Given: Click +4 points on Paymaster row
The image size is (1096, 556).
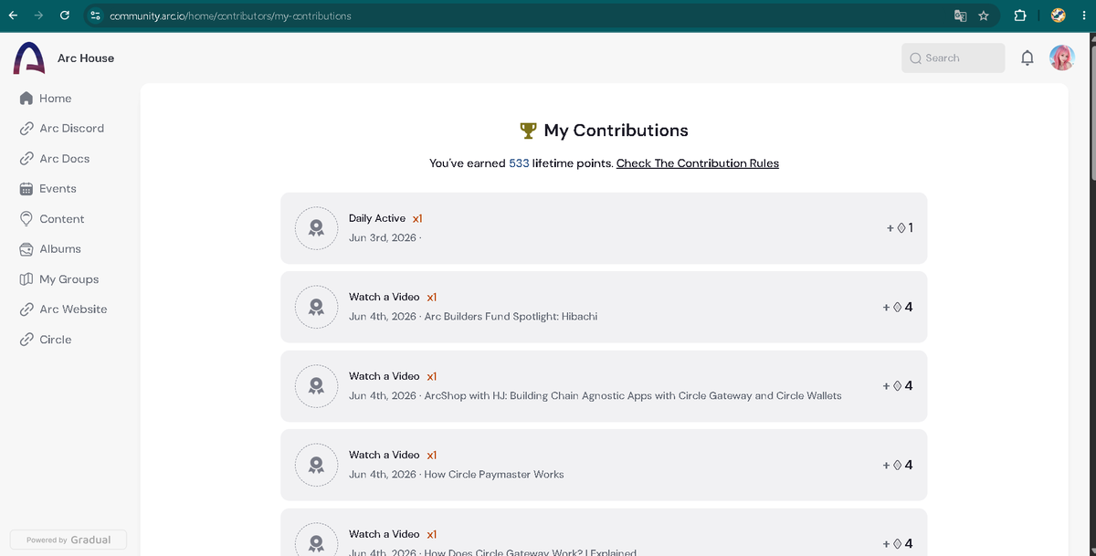Looking at the screenshot, I should click(898, 465).
